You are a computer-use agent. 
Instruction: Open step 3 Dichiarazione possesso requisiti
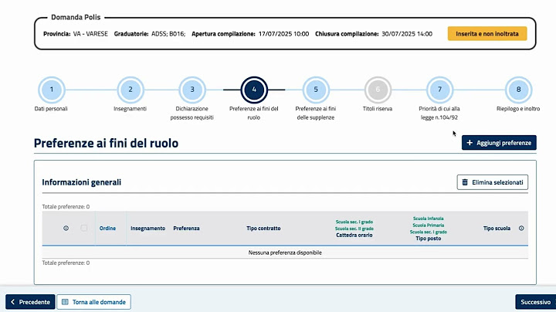click(192, 90)
